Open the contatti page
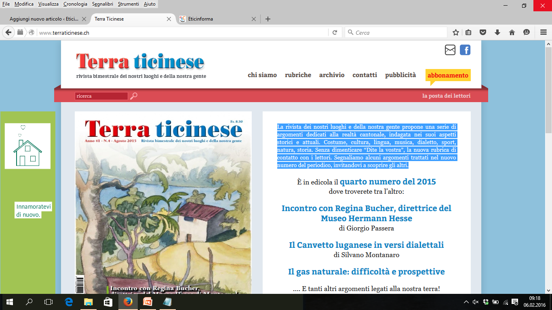The image size is (552, 310). tap(364, 75)
